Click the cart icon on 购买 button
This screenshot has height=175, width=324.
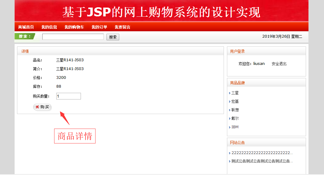(x=37, y=107)
